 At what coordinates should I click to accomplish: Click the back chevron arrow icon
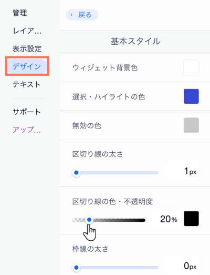point(71,15)
